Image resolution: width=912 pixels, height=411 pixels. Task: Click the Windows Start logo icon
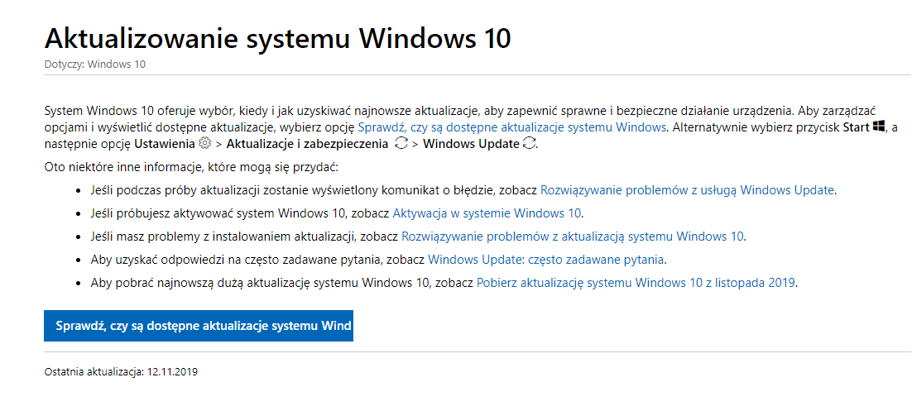(x=878, y=127)
